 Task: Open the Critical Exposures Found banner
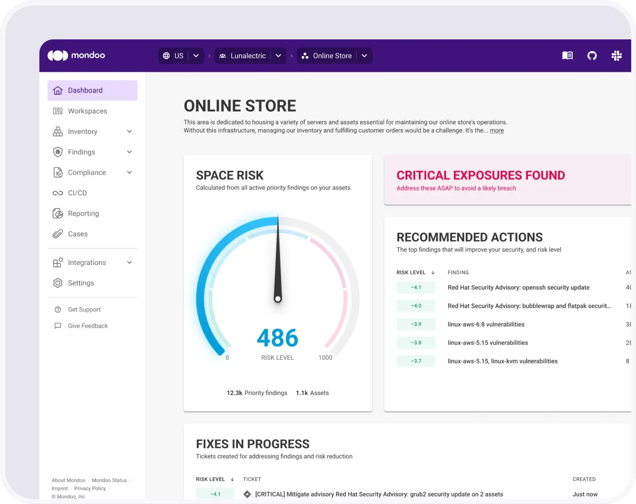(507, 180)
